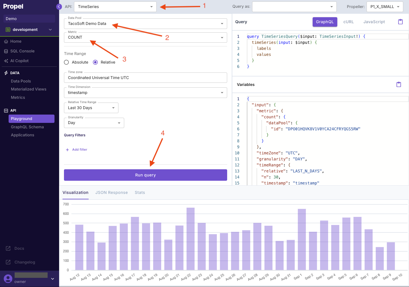This screenshot has width=409, height=287.
Task: Open the Granularity dropdown
Action: [x=94, y=123]
